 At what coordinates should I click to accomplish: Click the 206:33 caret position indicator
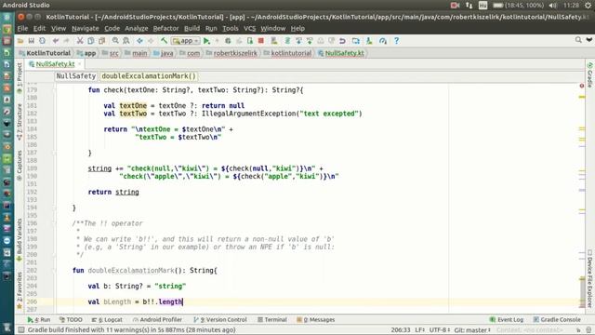pos(401,330)
